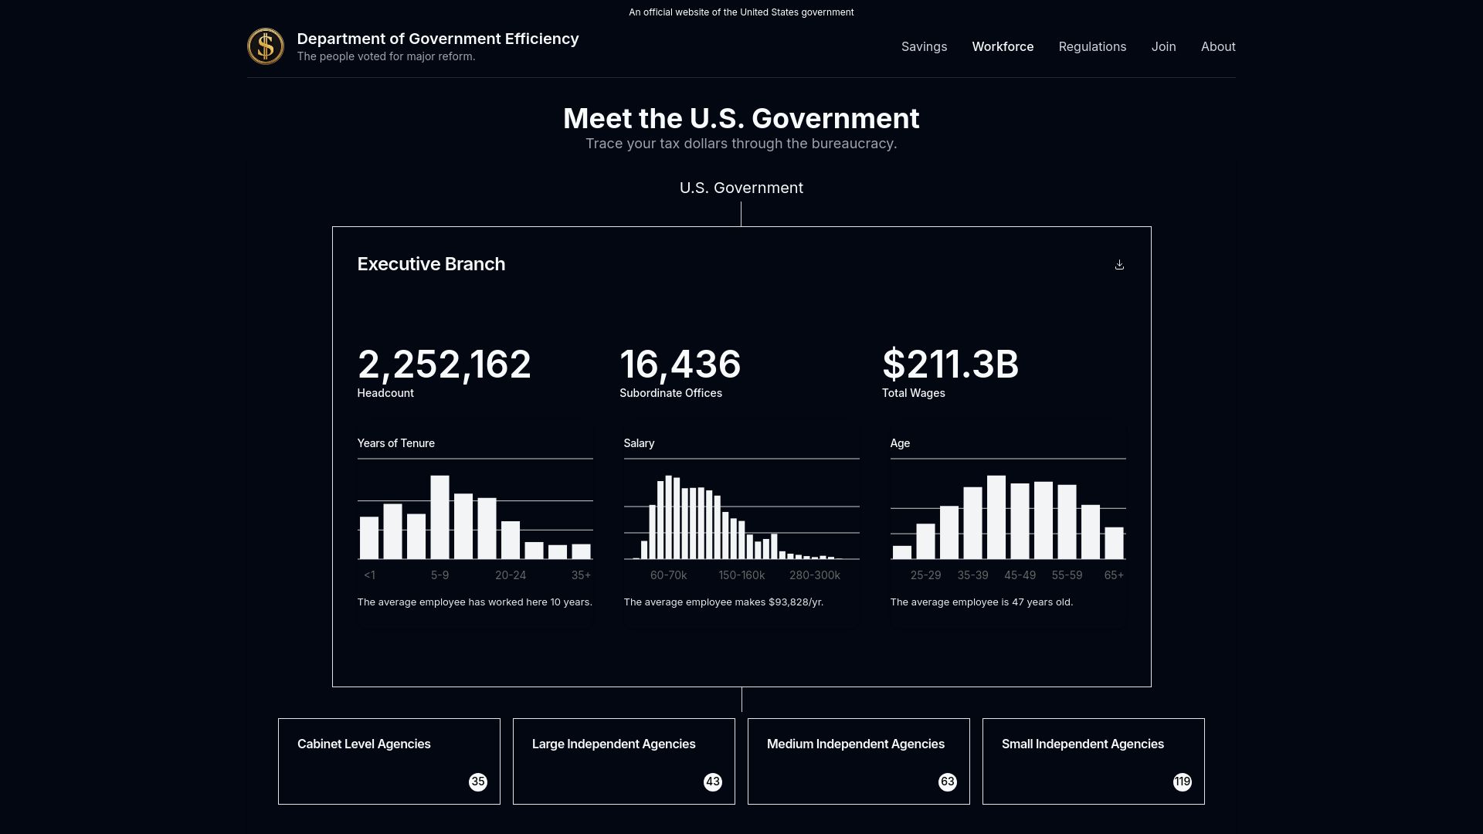The width and height of the screenshot is (1483, 834).
Task: Open the Cabinet Level Agencies card
Action: (389, 761)
